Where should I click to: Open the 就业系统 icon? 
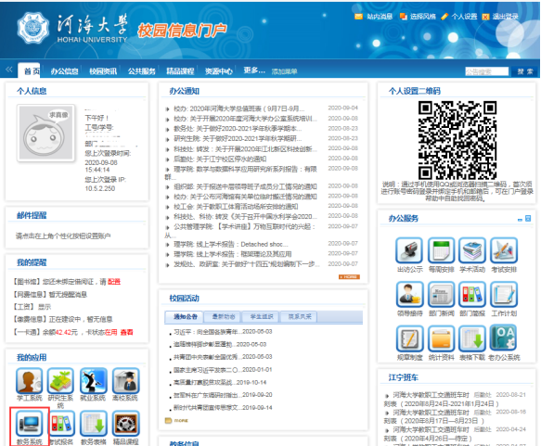tap(93, 381)
